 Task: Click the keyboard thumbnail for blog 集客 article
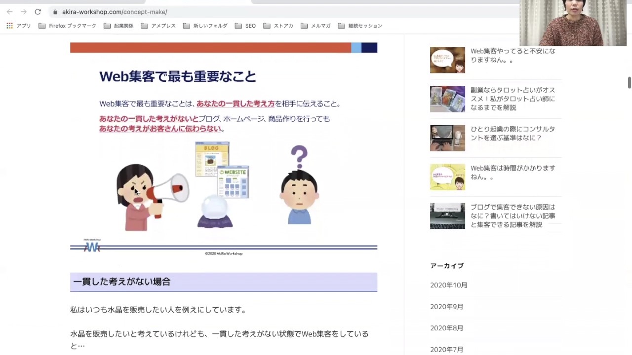click(x=447, y=216)
